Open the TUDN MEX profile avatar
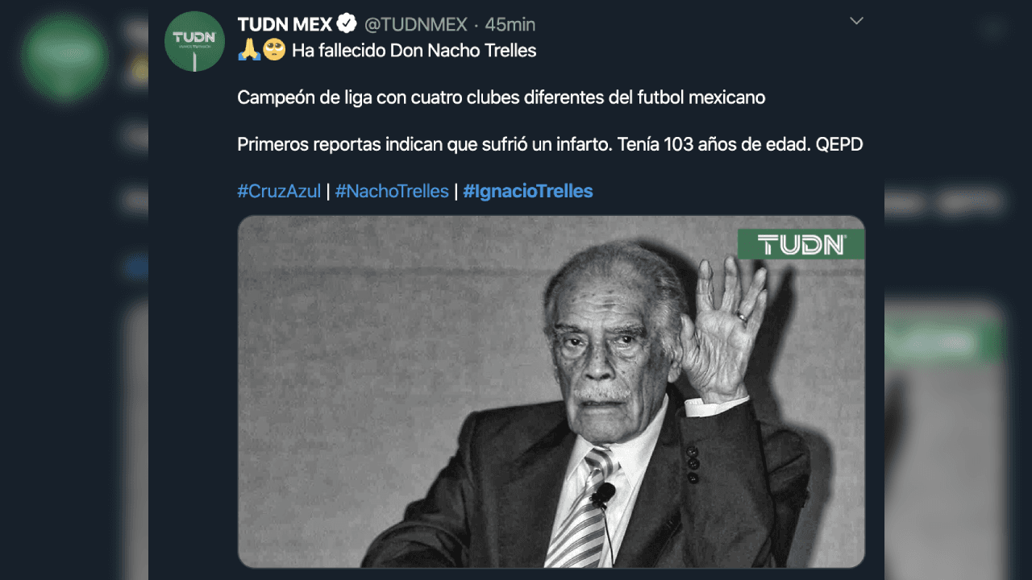Screen dimensions: 1032x580 193,40
